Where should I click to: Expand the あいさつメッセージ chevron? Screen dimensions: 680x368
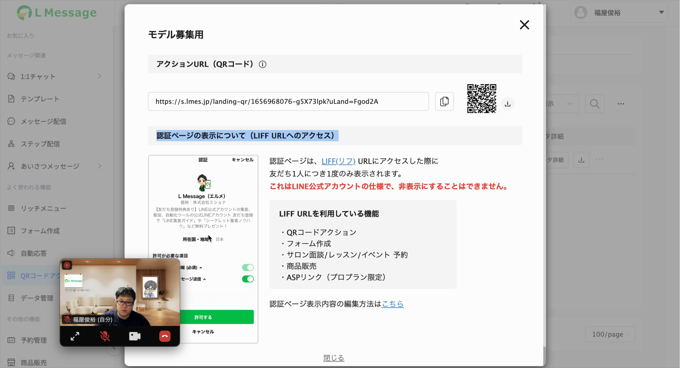click(x=99, y=166)
